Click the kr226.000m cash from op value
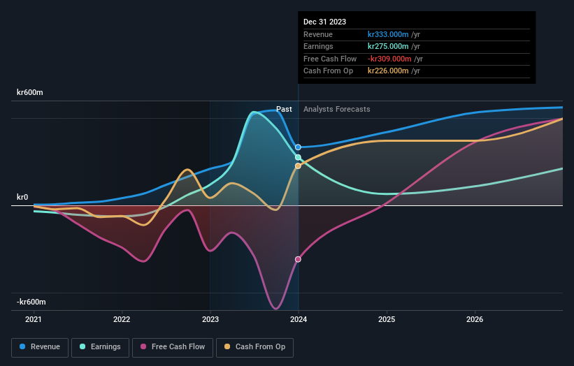The image size is (574, 366). [388, 71]
